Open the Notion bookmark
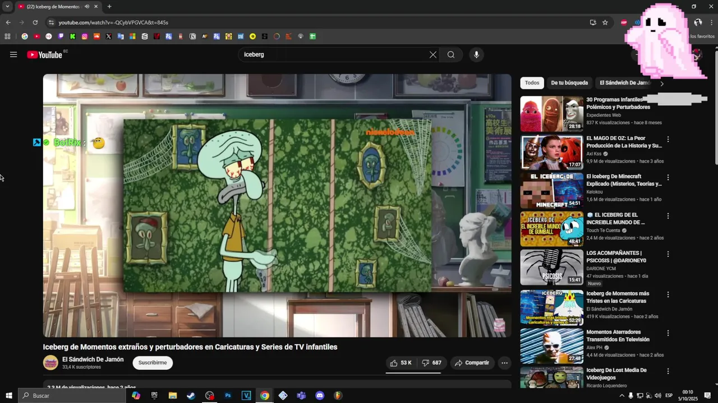This screenshot has width=718, height=403. pyautogui.click(x=192, y=36)
